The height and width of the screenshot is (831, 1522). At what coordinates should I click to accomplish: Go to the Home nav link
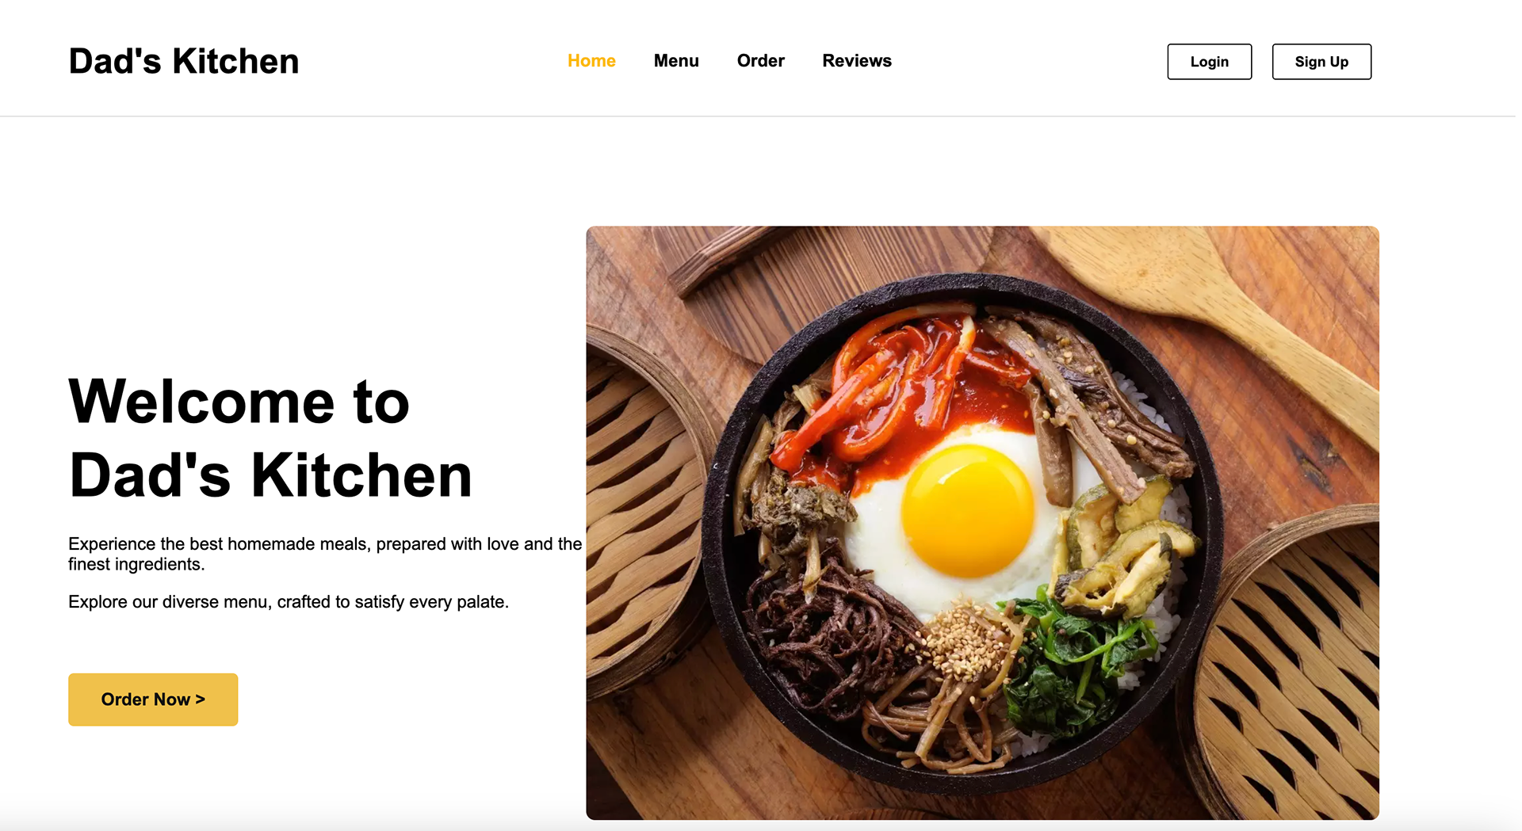pyautogui.click(x=591, y=61)
